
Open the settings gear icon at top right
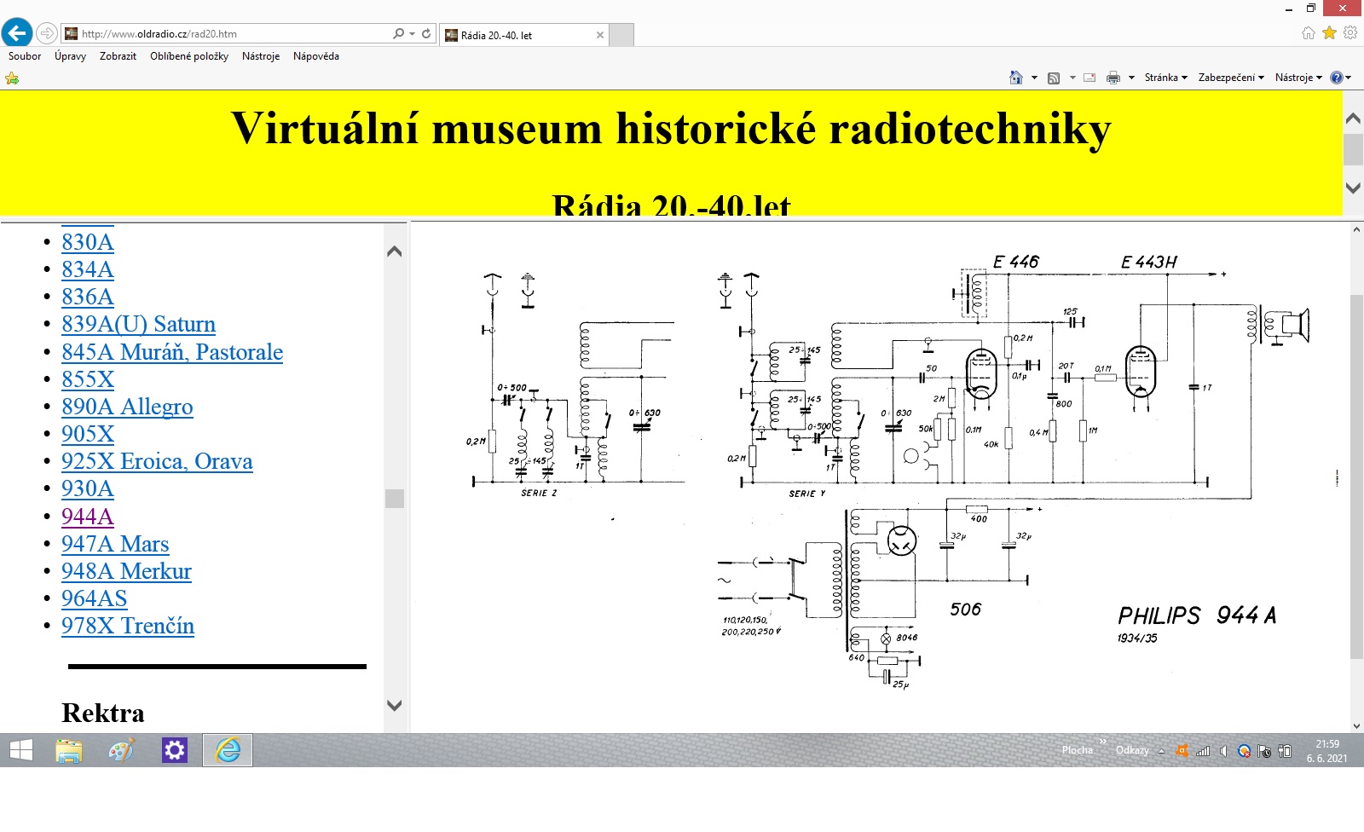pyautogui.click(x=1350, y=33)
